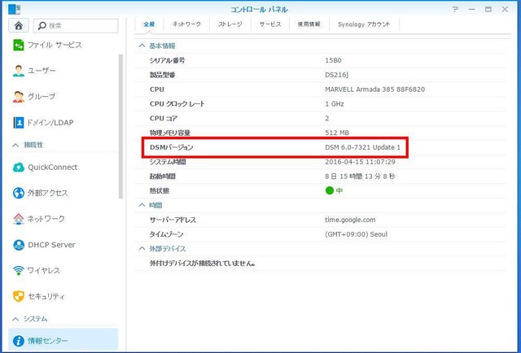Click MARVELL Armada 385 88F6820 value
The image size is (521, 353).
click(x=374, y=89)
